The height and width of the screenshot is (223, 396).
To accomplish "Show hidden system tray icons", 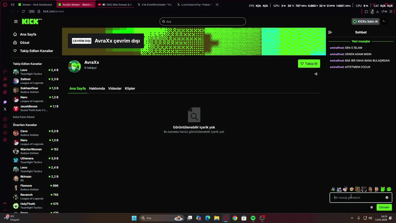I will [x=352, y=218].
